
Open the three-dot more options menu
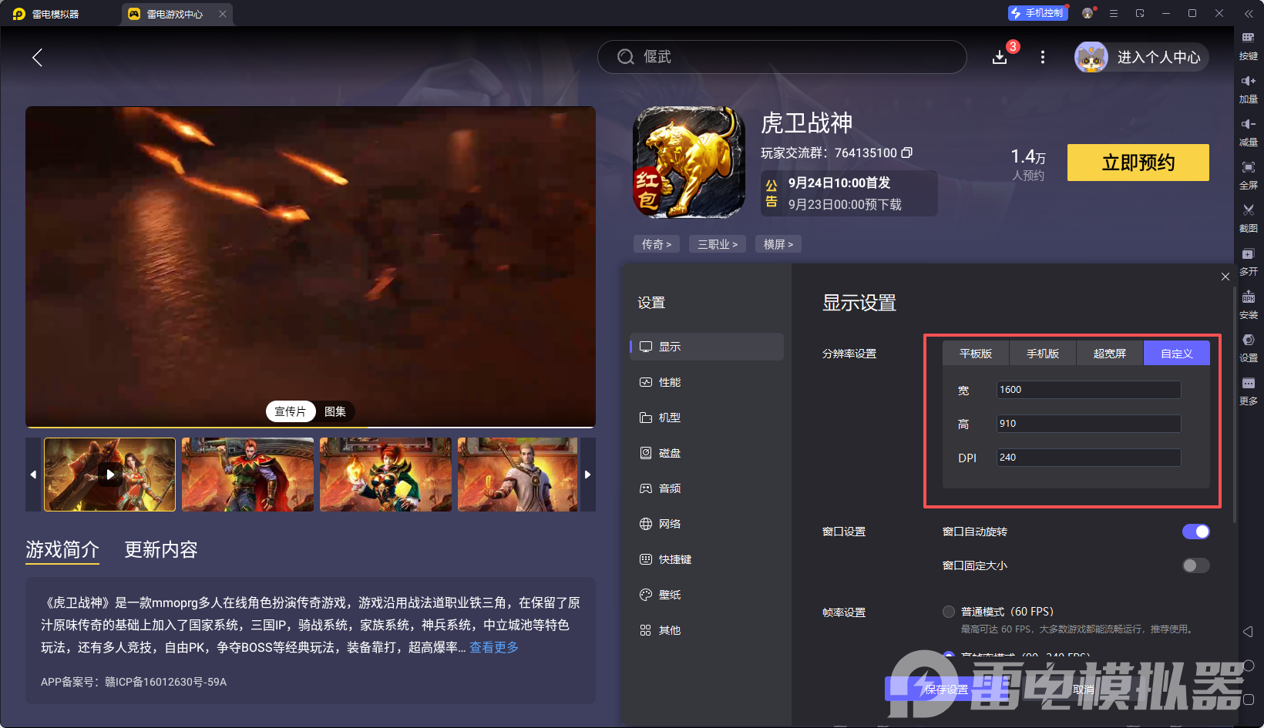[1043, 56]
